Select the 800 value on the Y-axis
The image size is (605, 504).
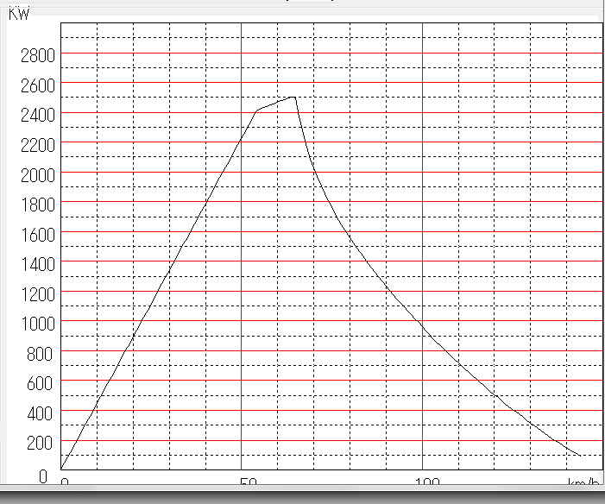click(41, 353)
